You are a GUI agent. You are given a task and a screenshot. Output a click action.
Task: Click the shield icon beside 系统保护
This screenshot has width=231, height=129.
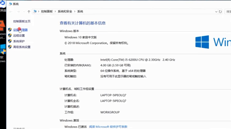[x=10, y=41]
